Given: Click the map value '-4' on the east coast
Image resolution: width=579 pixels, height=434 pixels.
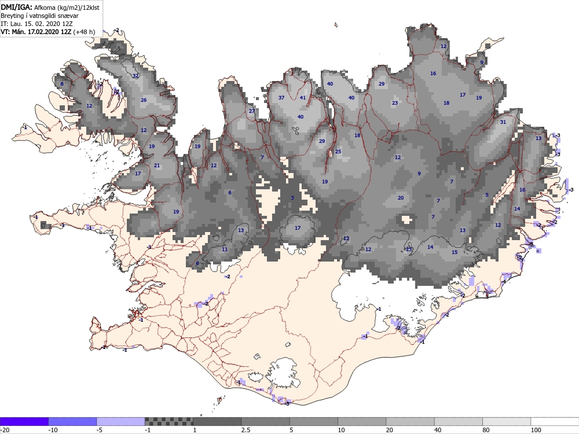Looking at the screenshot, I should [503, 282].
